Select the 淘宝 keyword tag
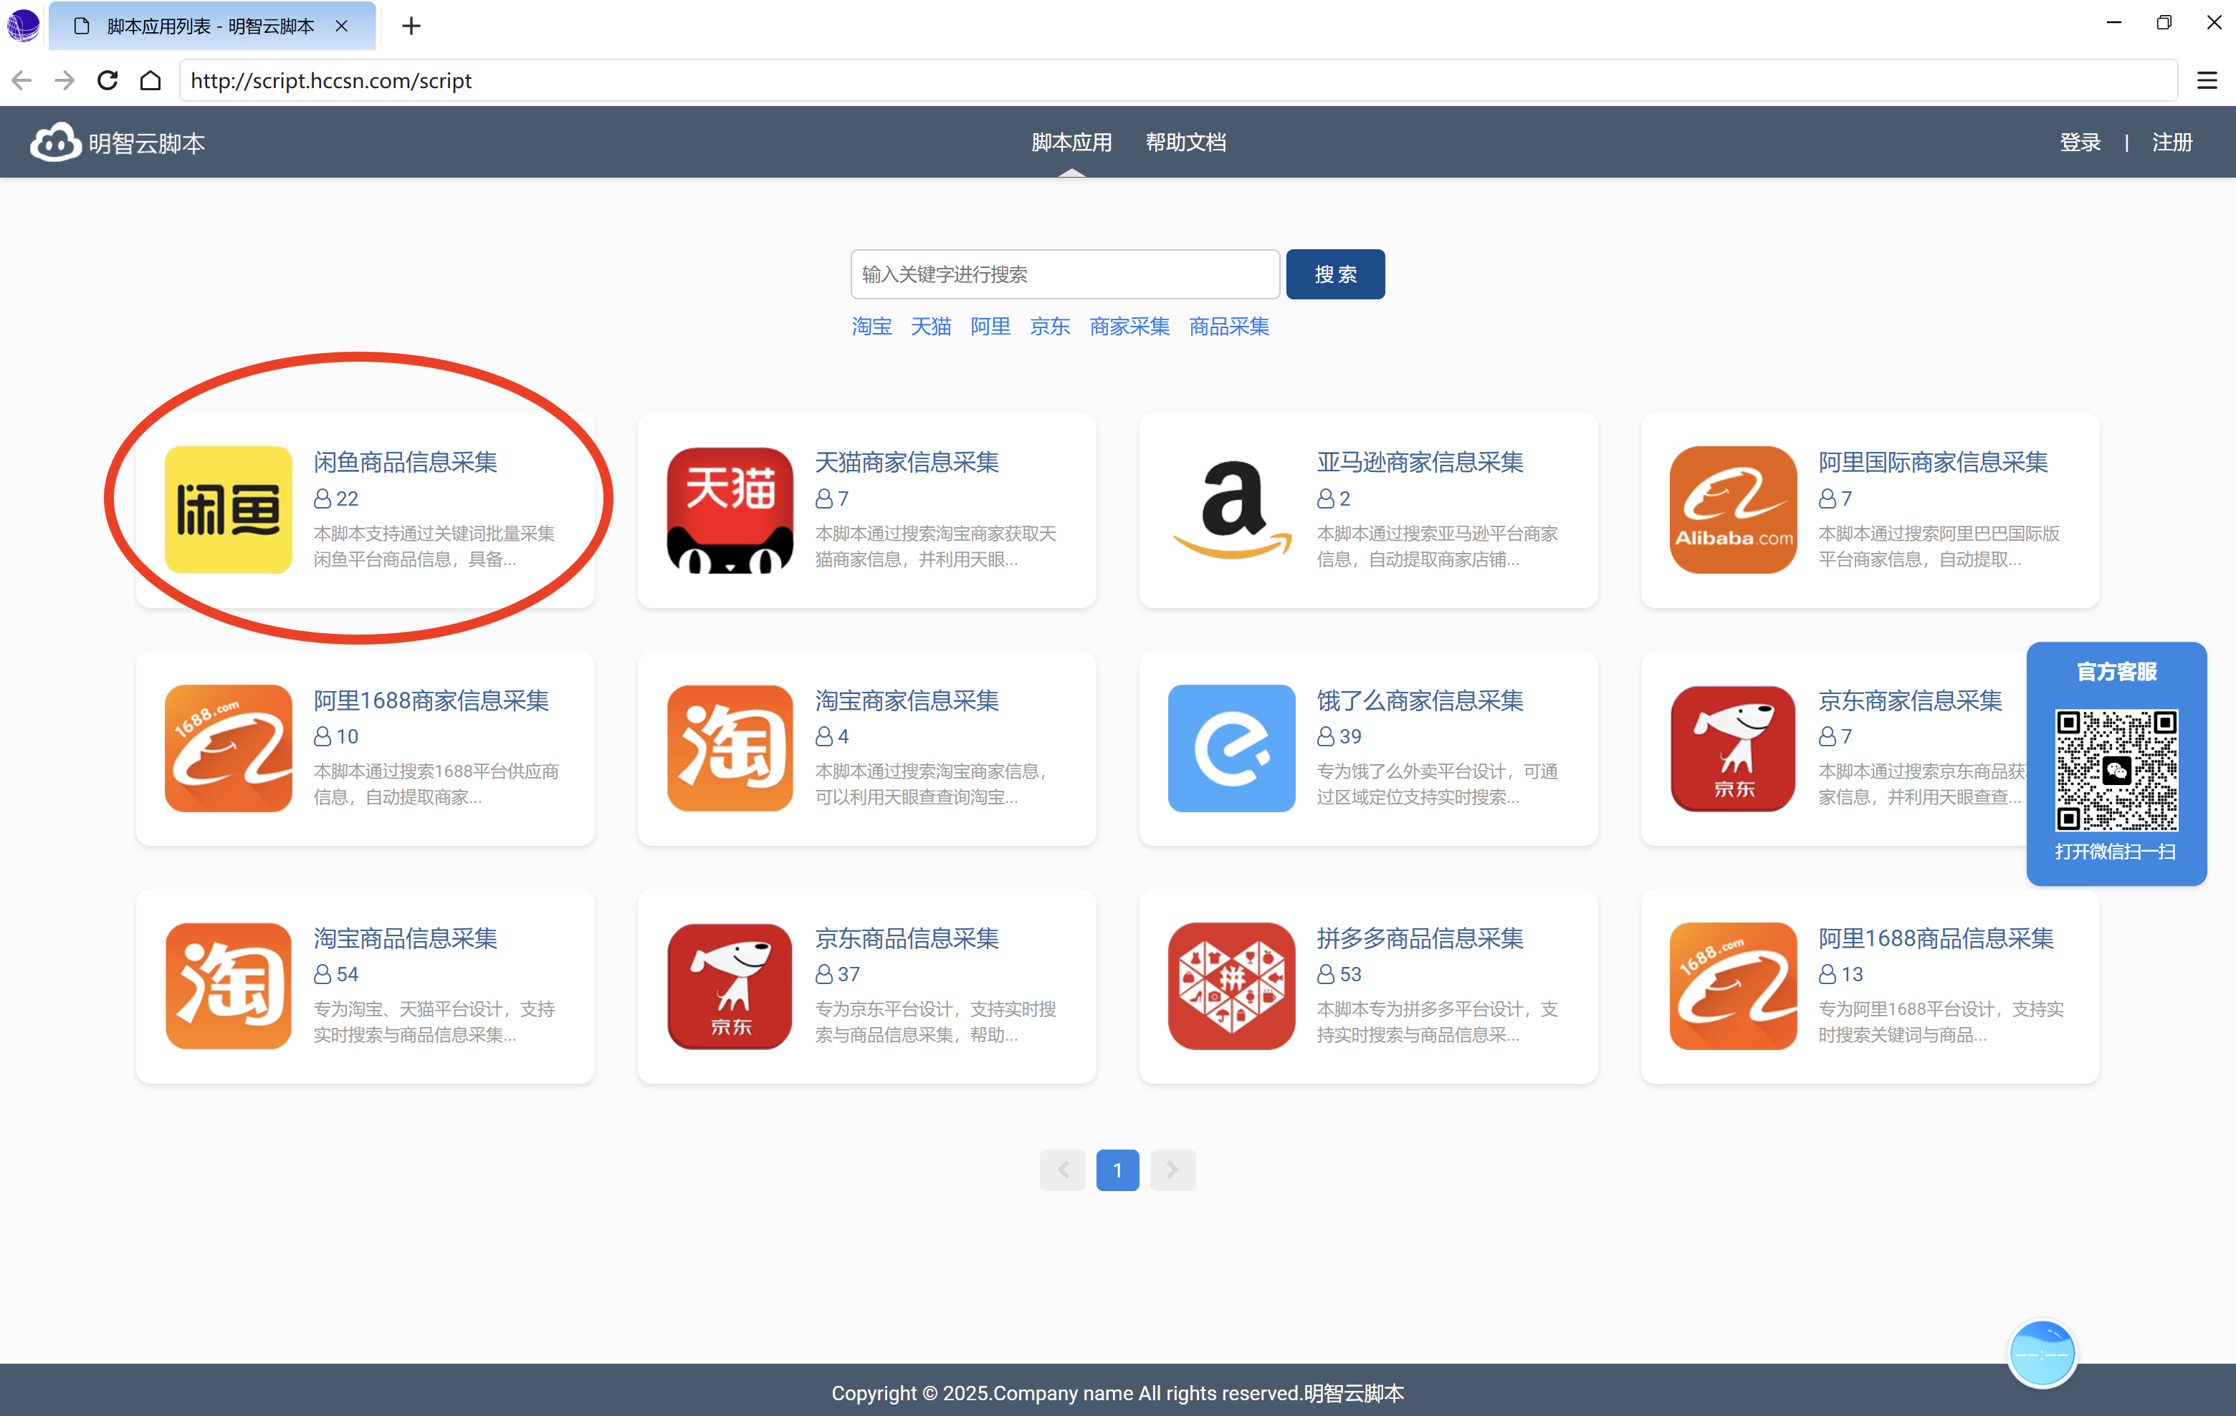 [871, 327]
